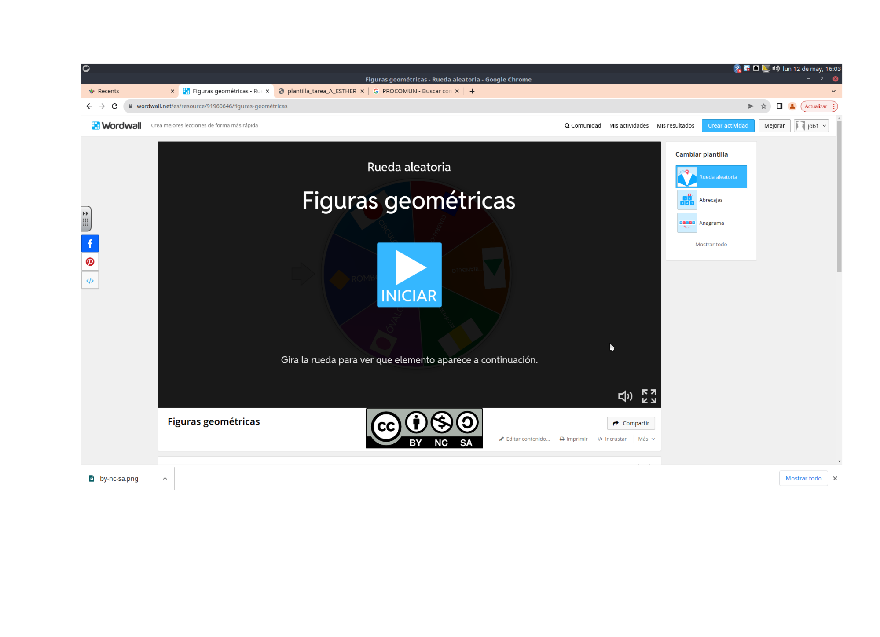Bookmark the page with the star icon
This screenshot has height=637, width=880.
[763, 106]
